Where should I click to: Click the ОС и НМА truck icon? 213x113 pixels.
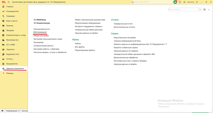3,45
